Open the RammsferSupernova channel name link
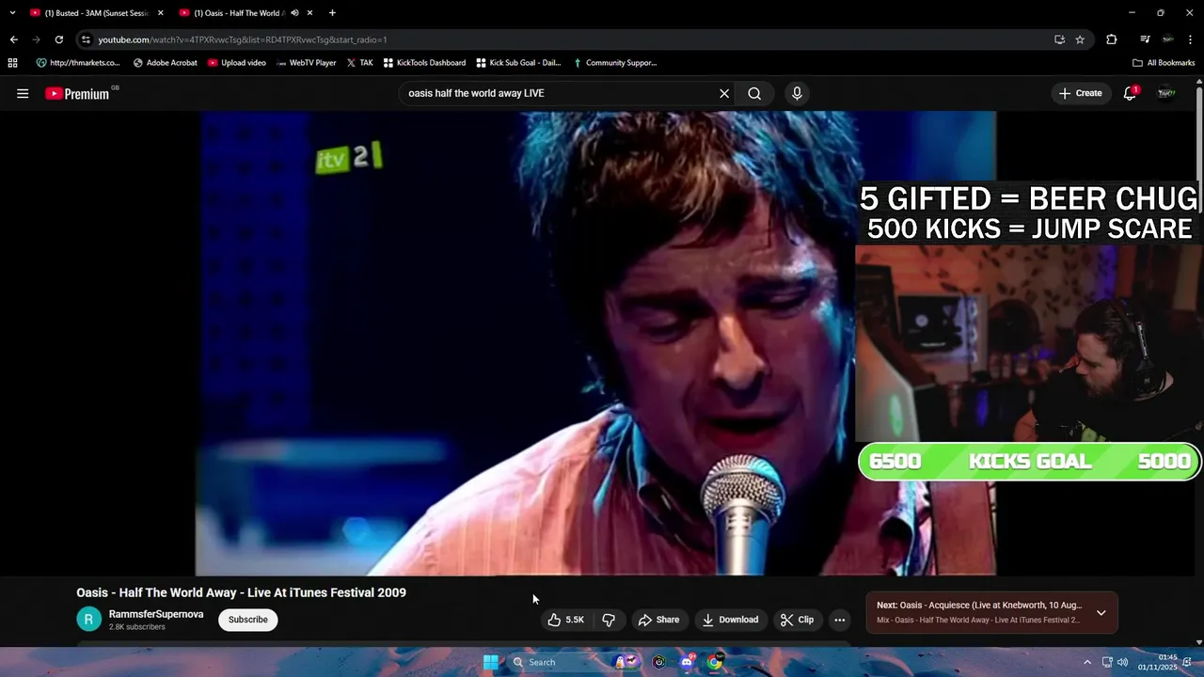 [156, 614]
